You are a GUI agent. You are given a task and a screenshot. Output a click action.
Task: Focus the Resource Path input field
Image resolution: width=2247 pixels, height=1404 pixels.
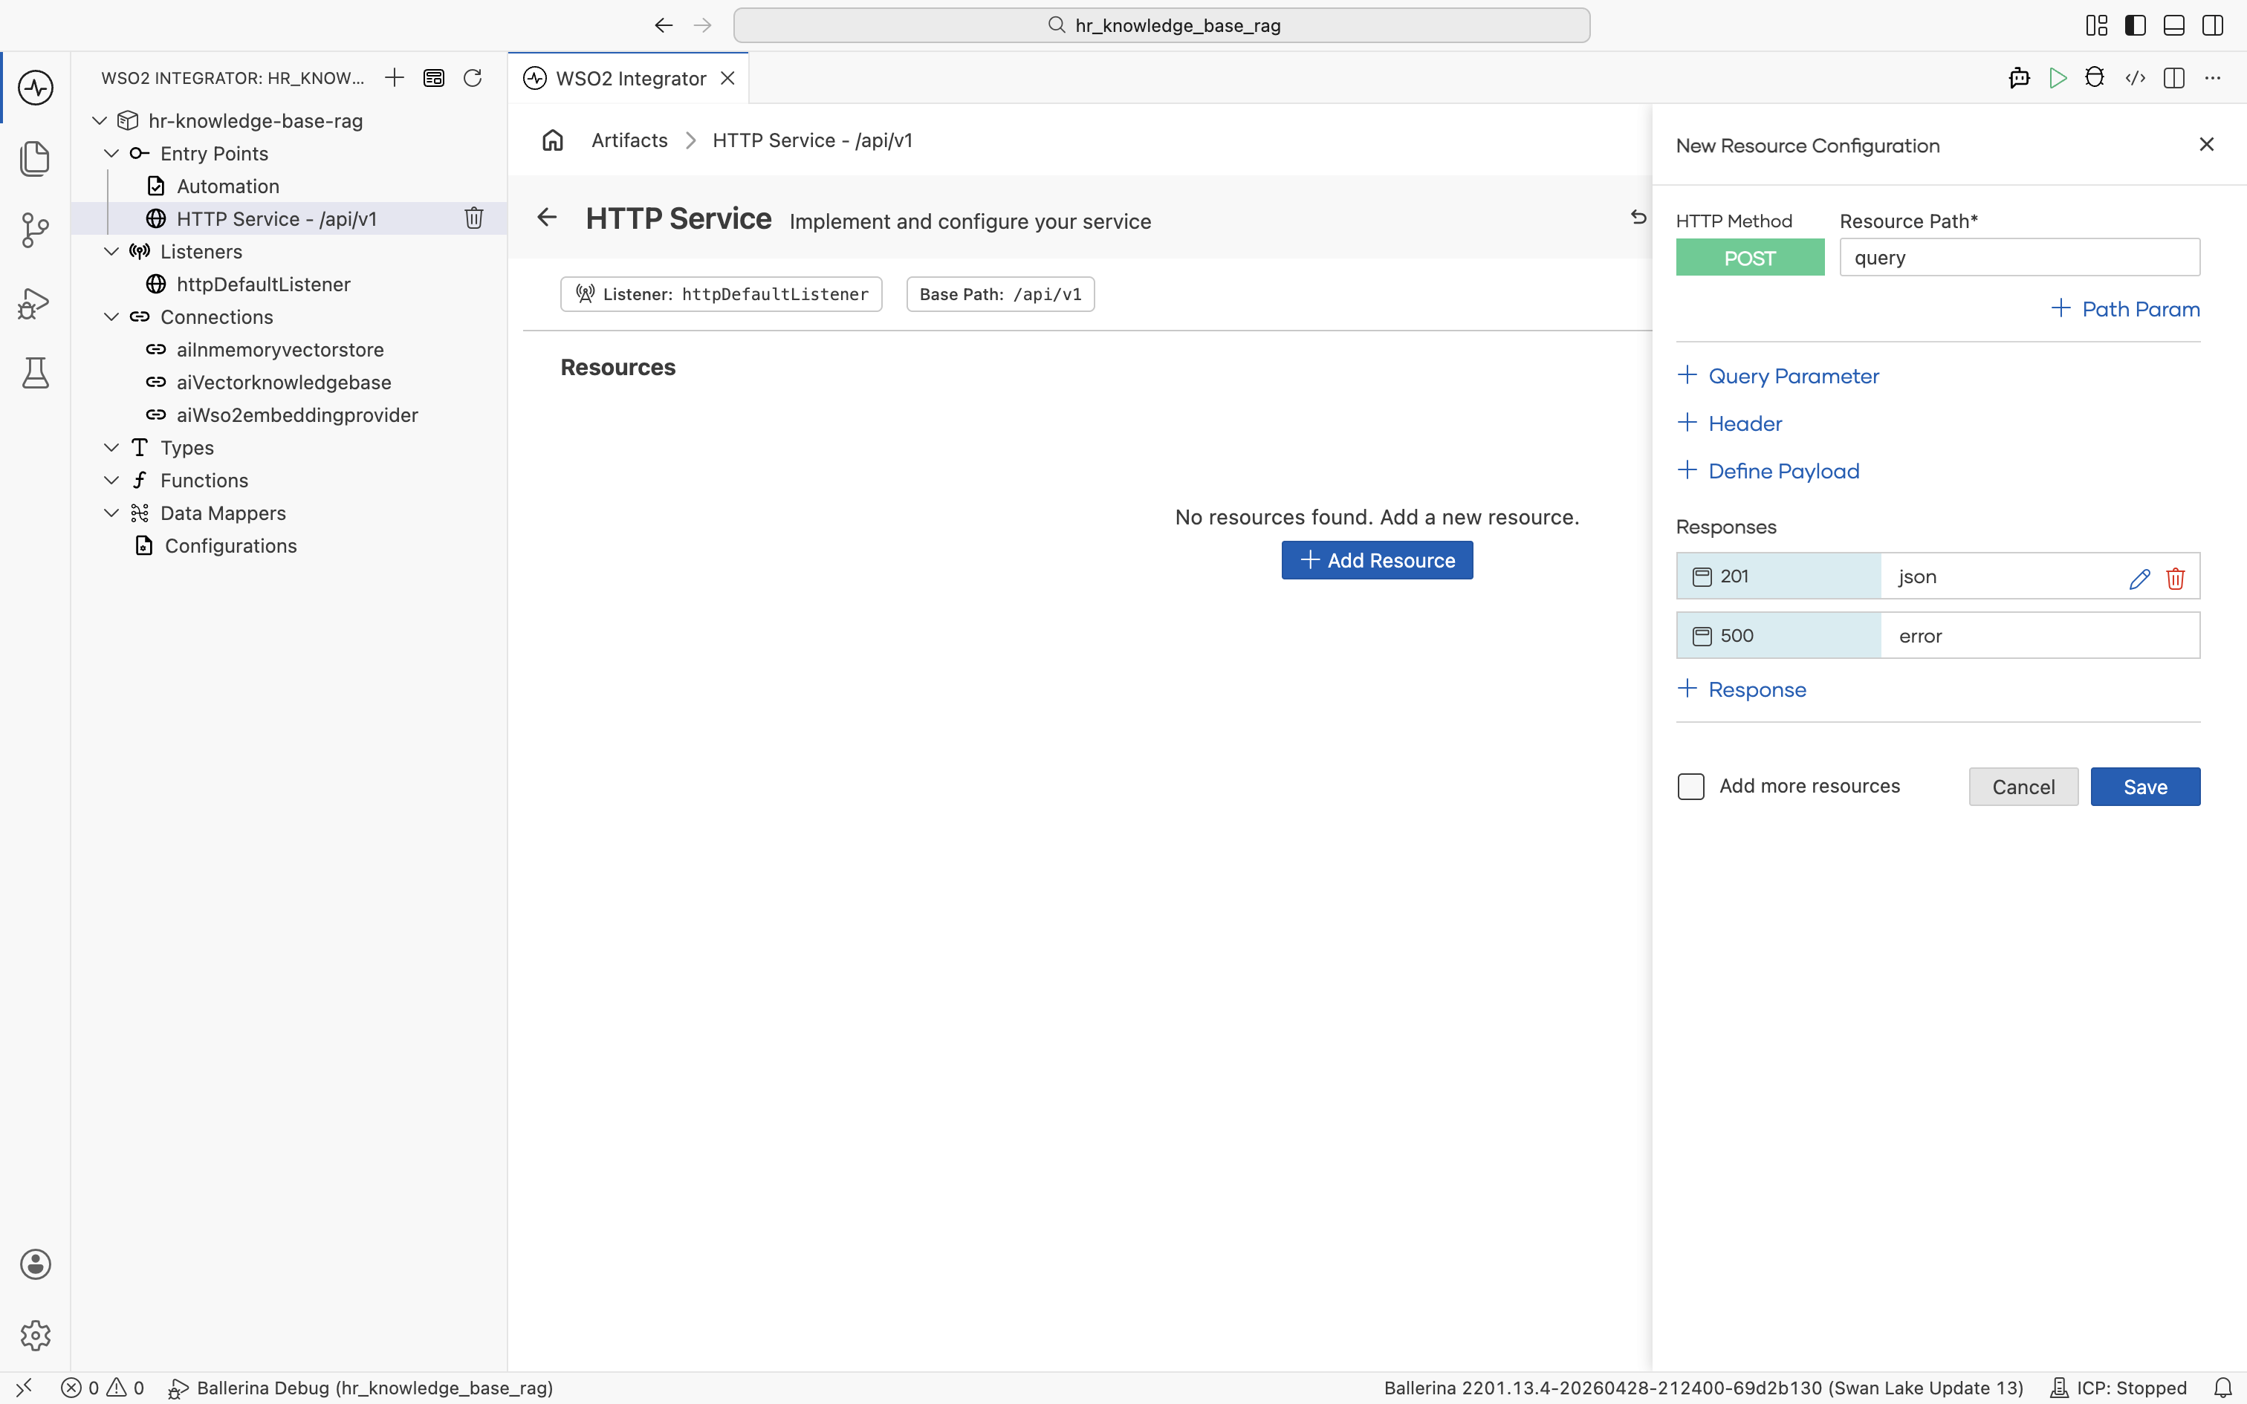[2020, 257]
